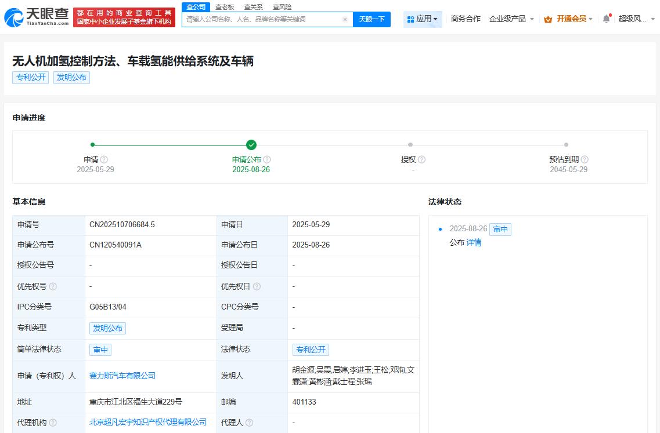Expand the 应用 dropdown
Screen dimensions: 660x433
point(423,19)
